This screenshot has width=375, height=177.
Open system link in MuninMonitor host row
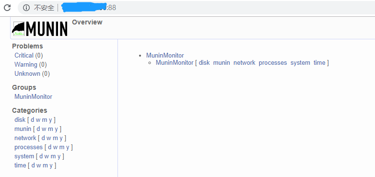tap(300, 63)
